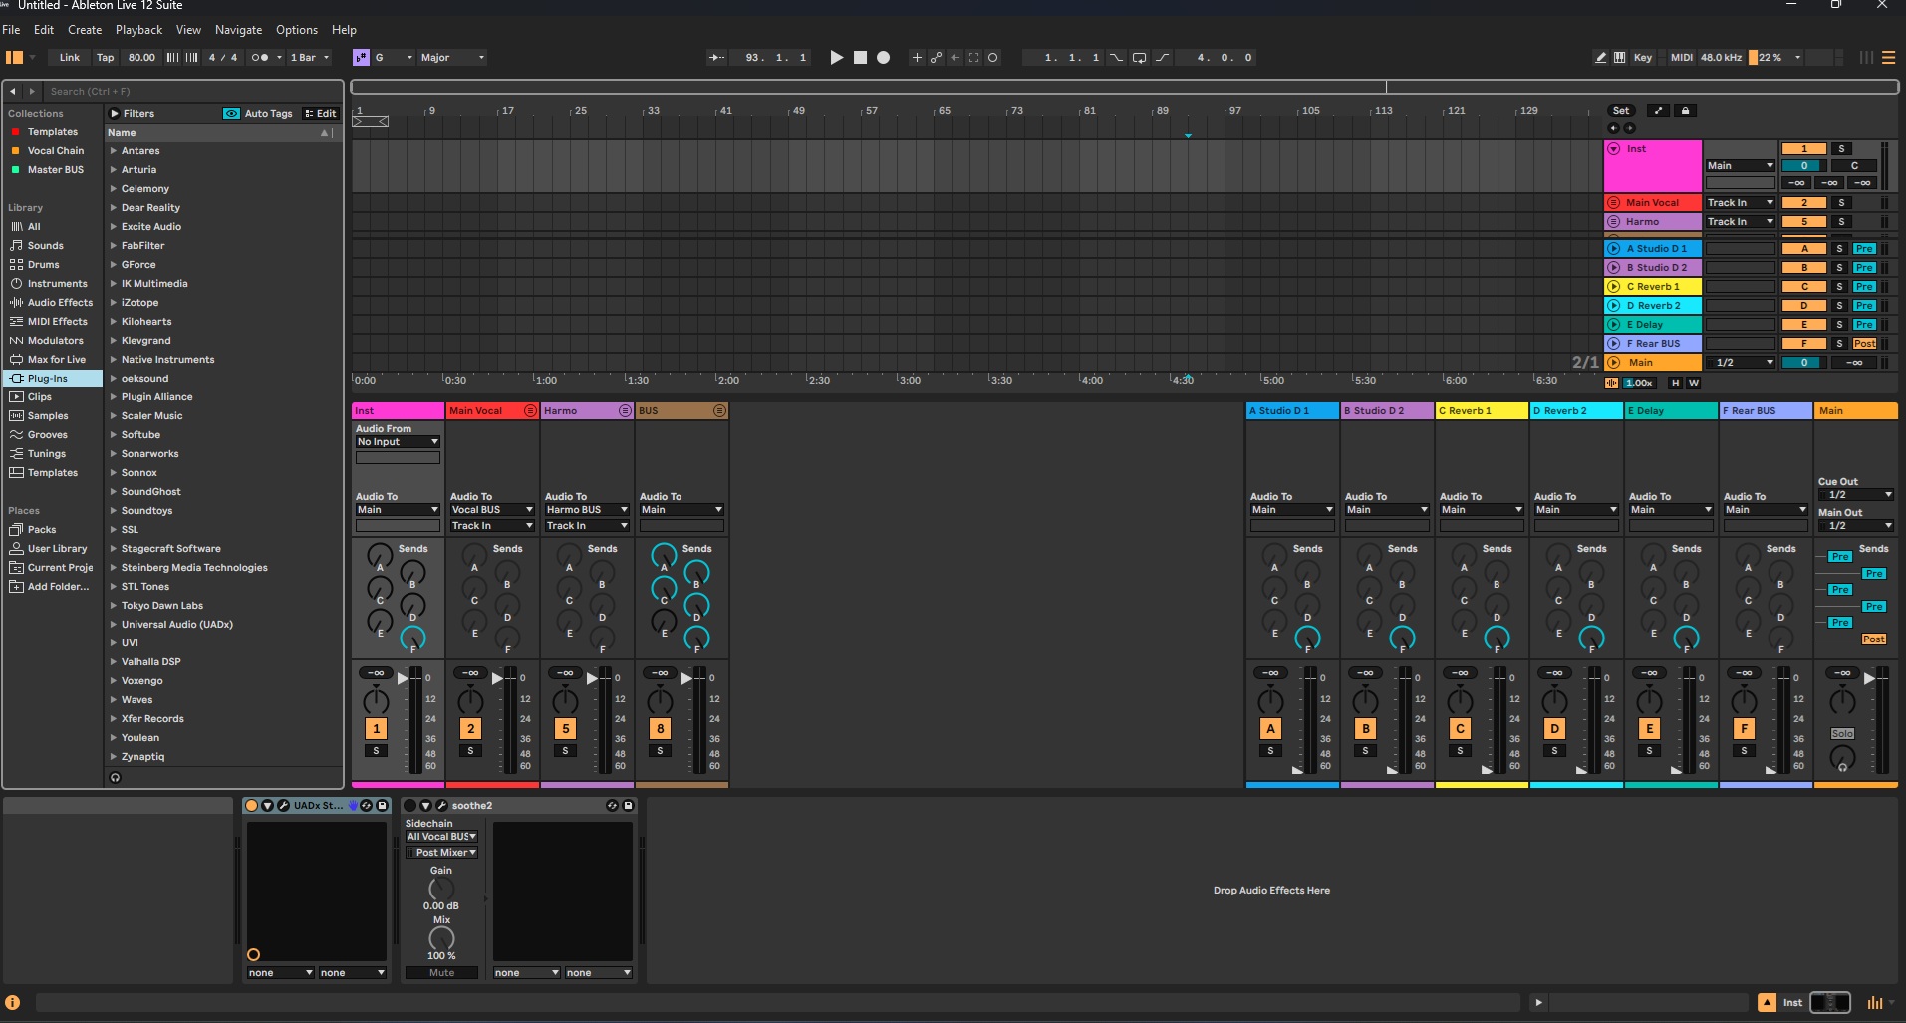Toggle the H optimize height button
Viewport: 1906px width, 1023px height.
pyautogui.click(x=1675, y=384)
